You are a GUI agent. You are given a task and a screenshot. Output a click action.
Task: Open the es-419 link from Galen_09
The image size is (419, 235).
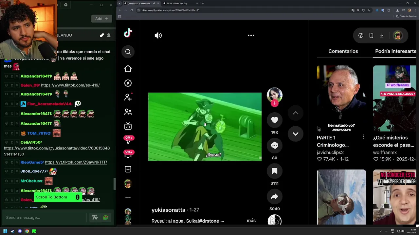70,85
